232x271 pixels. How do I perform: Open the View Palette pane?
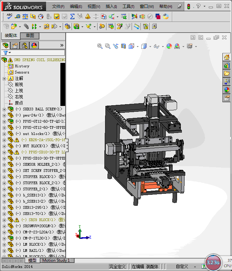click(x=227, y=81)
